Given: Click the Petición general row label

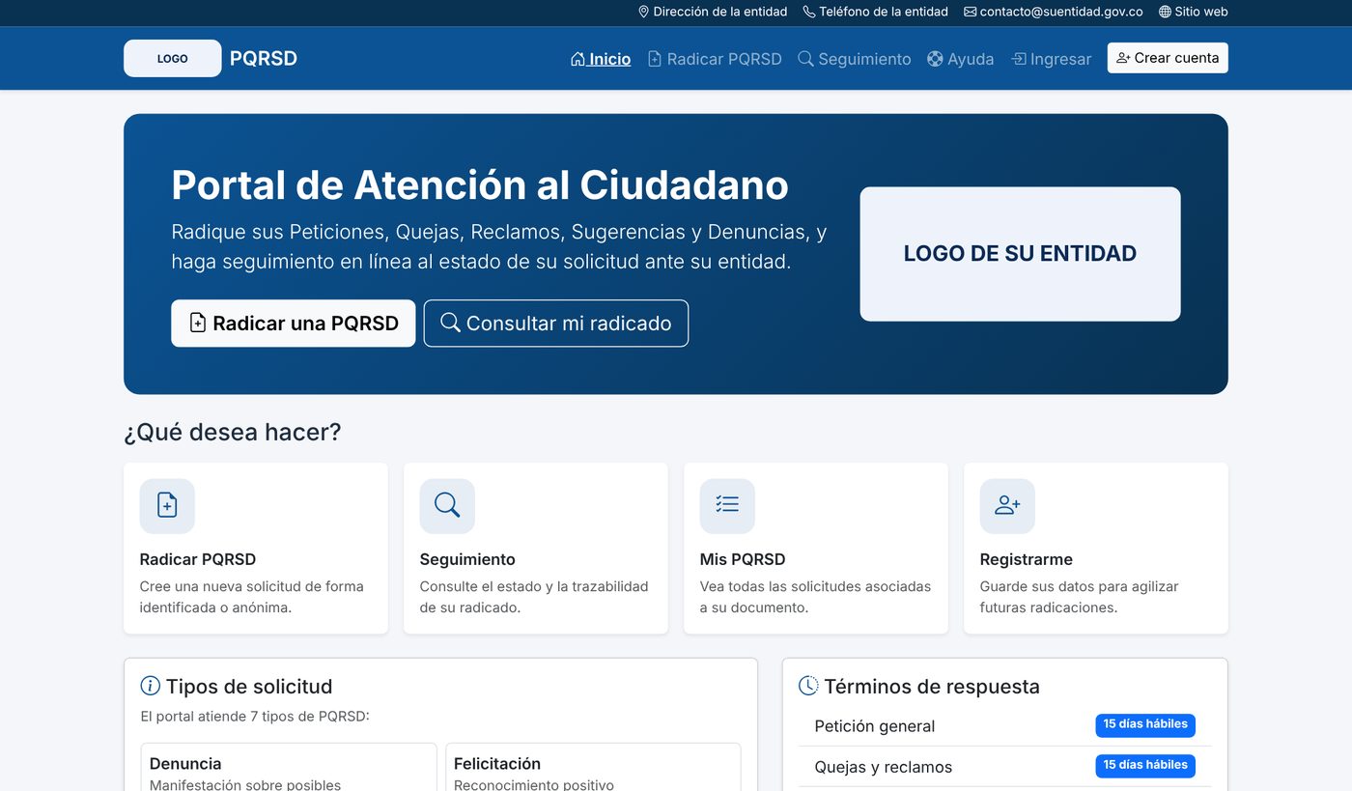Looking at the screenshot, I should [875, 726].
